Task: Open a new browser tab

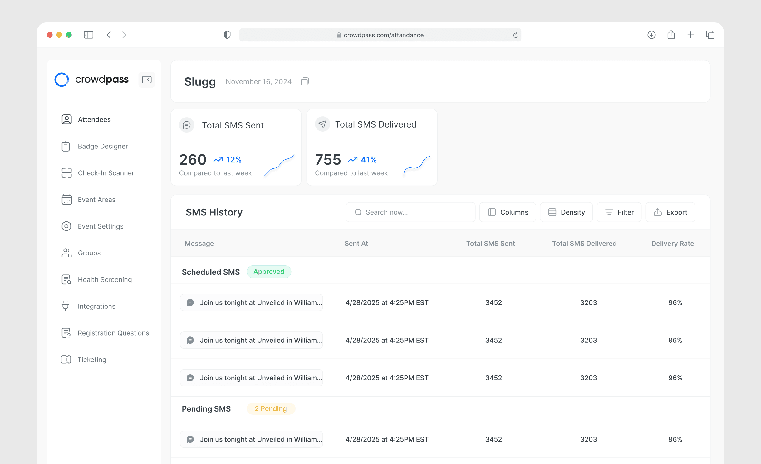Action: point(690,35)
